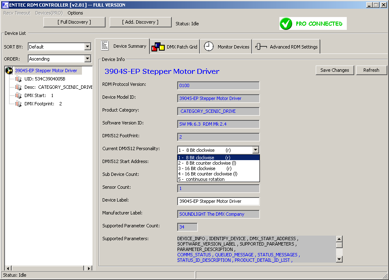Image resolution: width=389 pixels, height=280 pixels.
Task: Click the PRODUCT_DETAIL_ID_LIST parameter text
Action: click(x=262, y=260)
